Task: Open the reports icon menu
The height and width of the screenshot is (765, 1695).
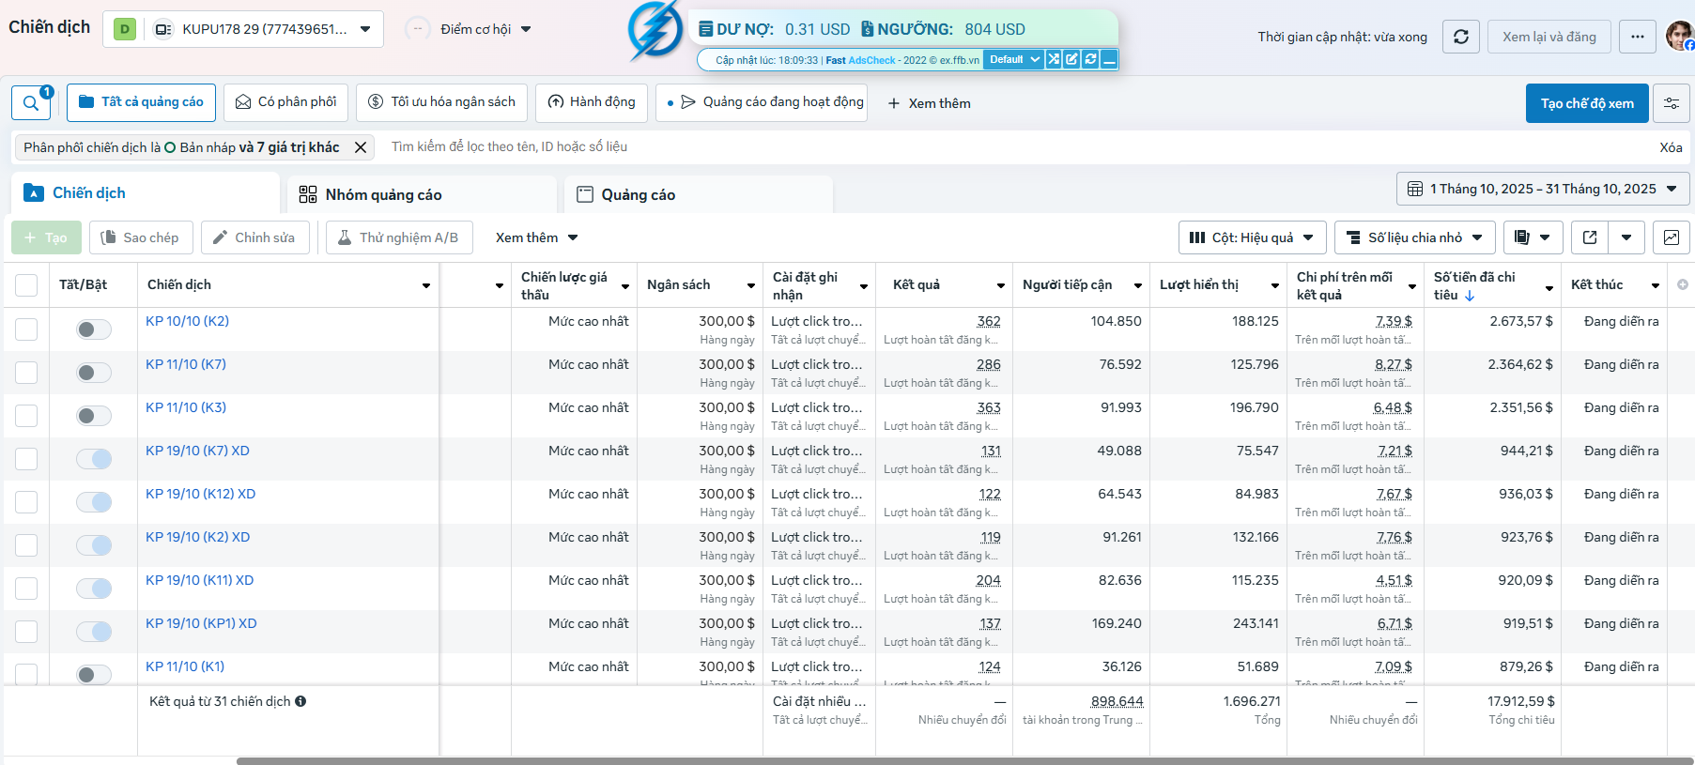Action: click(x=1533, y=237)
